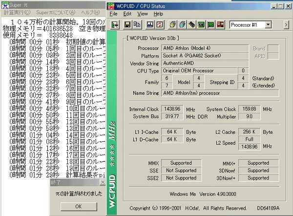Expand the Processor #1 dropdown arrow
293x216 pixels.
(268, 25)
